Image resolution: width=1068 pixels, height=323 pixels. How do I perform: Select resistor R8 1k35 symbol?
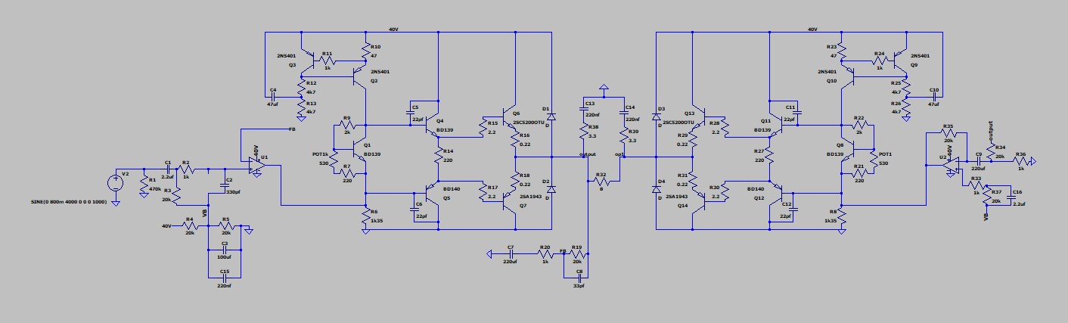click(842, 217)
